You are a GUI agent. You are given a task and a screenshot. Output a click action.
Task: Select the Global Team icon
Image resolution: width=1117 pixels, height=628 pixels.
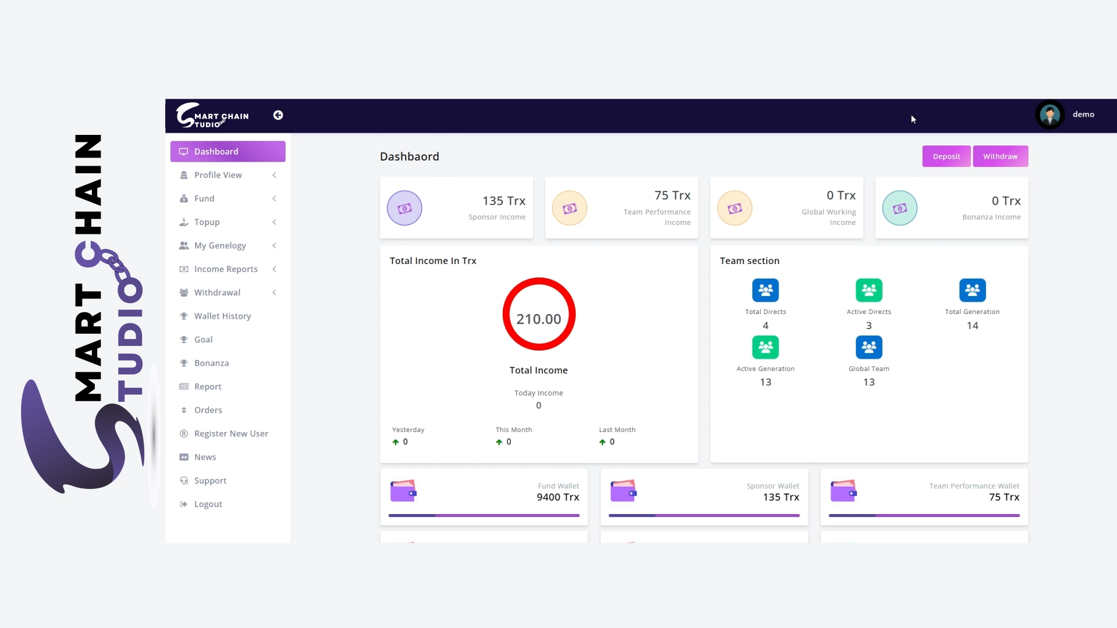[868, 347]
